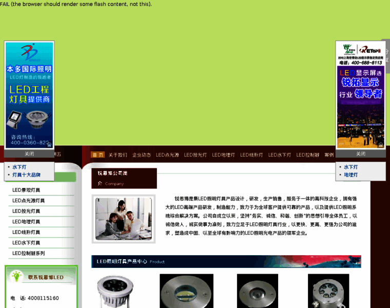The image size is (390, 308).
Task: Open the third product image, small buried light
Action: point(258,291)
